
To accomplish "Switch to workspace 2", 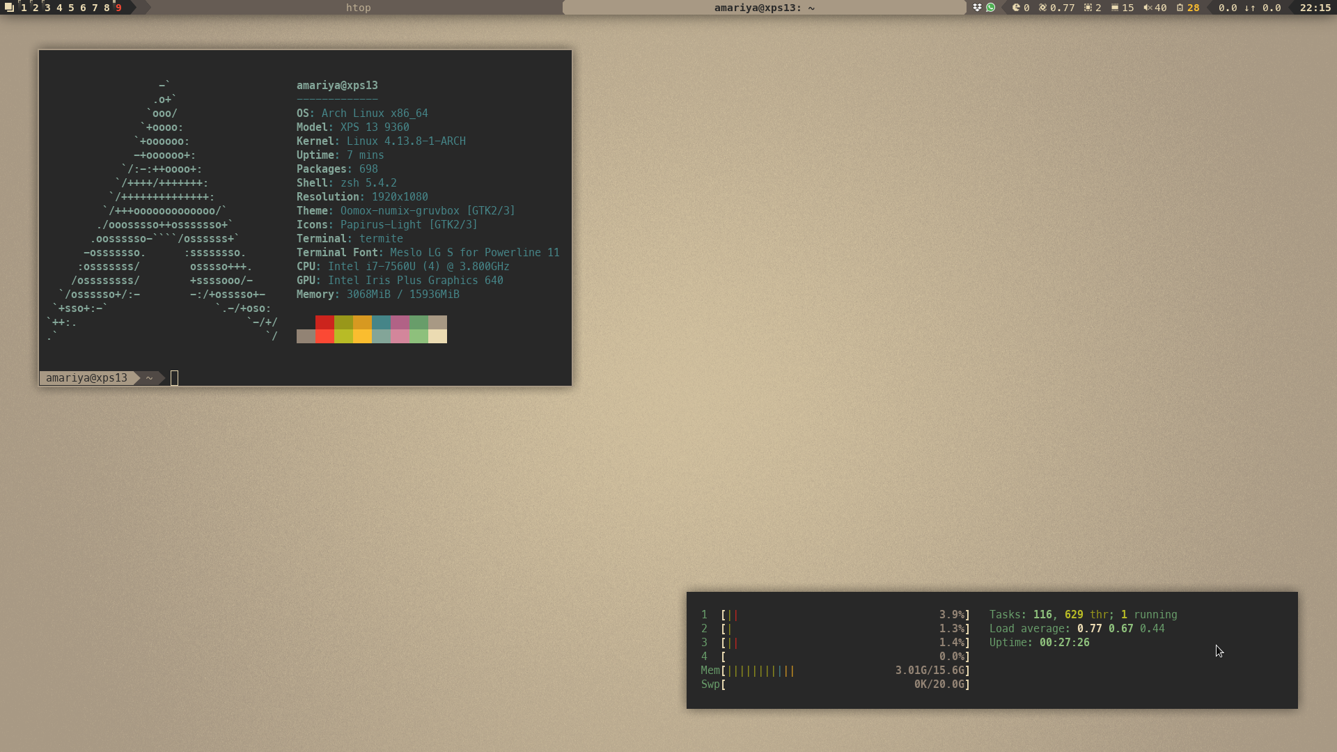I will (36, 8).
